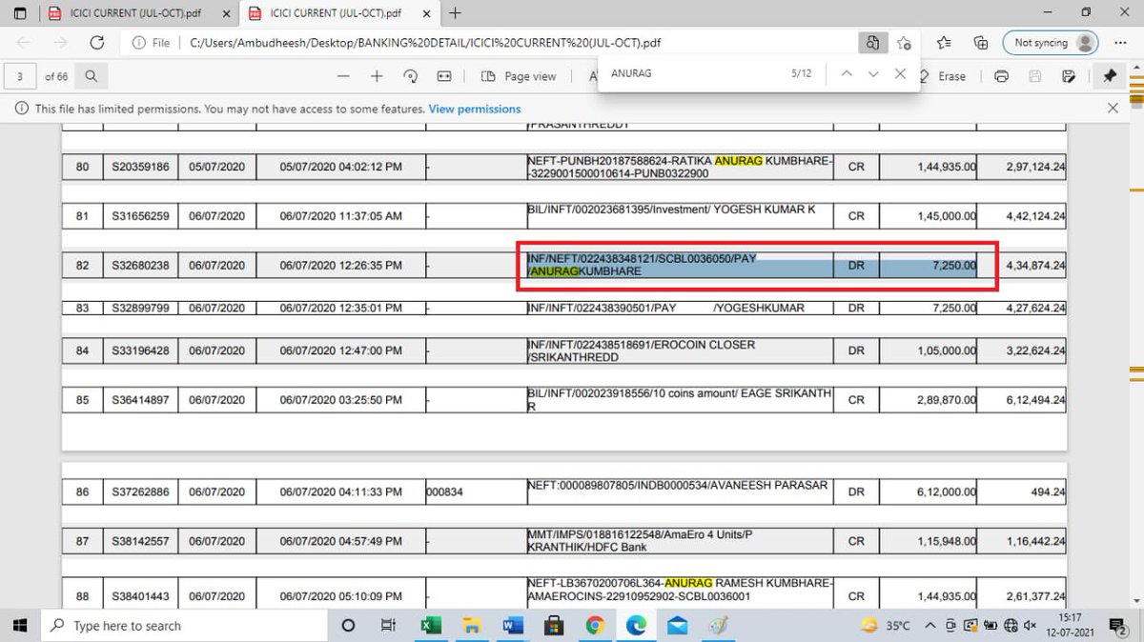Open Task View on taskbar
This screenshot has height=642, width=1144.
[x=388, y=626]
